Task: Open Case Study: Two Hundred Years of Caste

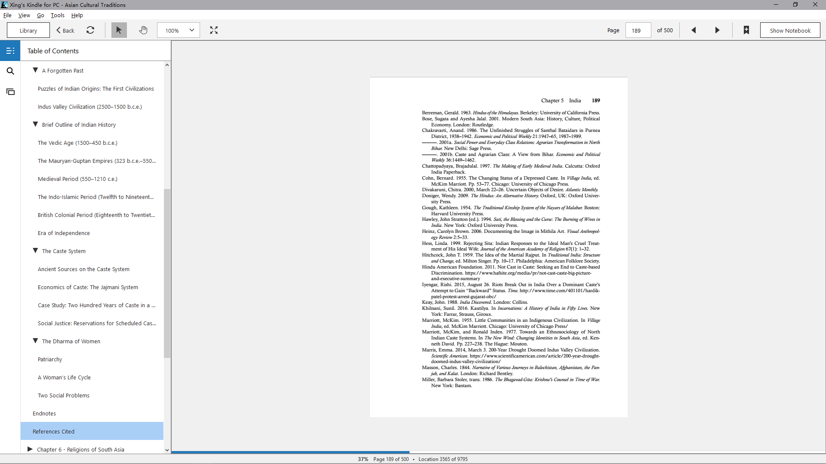Action: [x=96, y=305]
